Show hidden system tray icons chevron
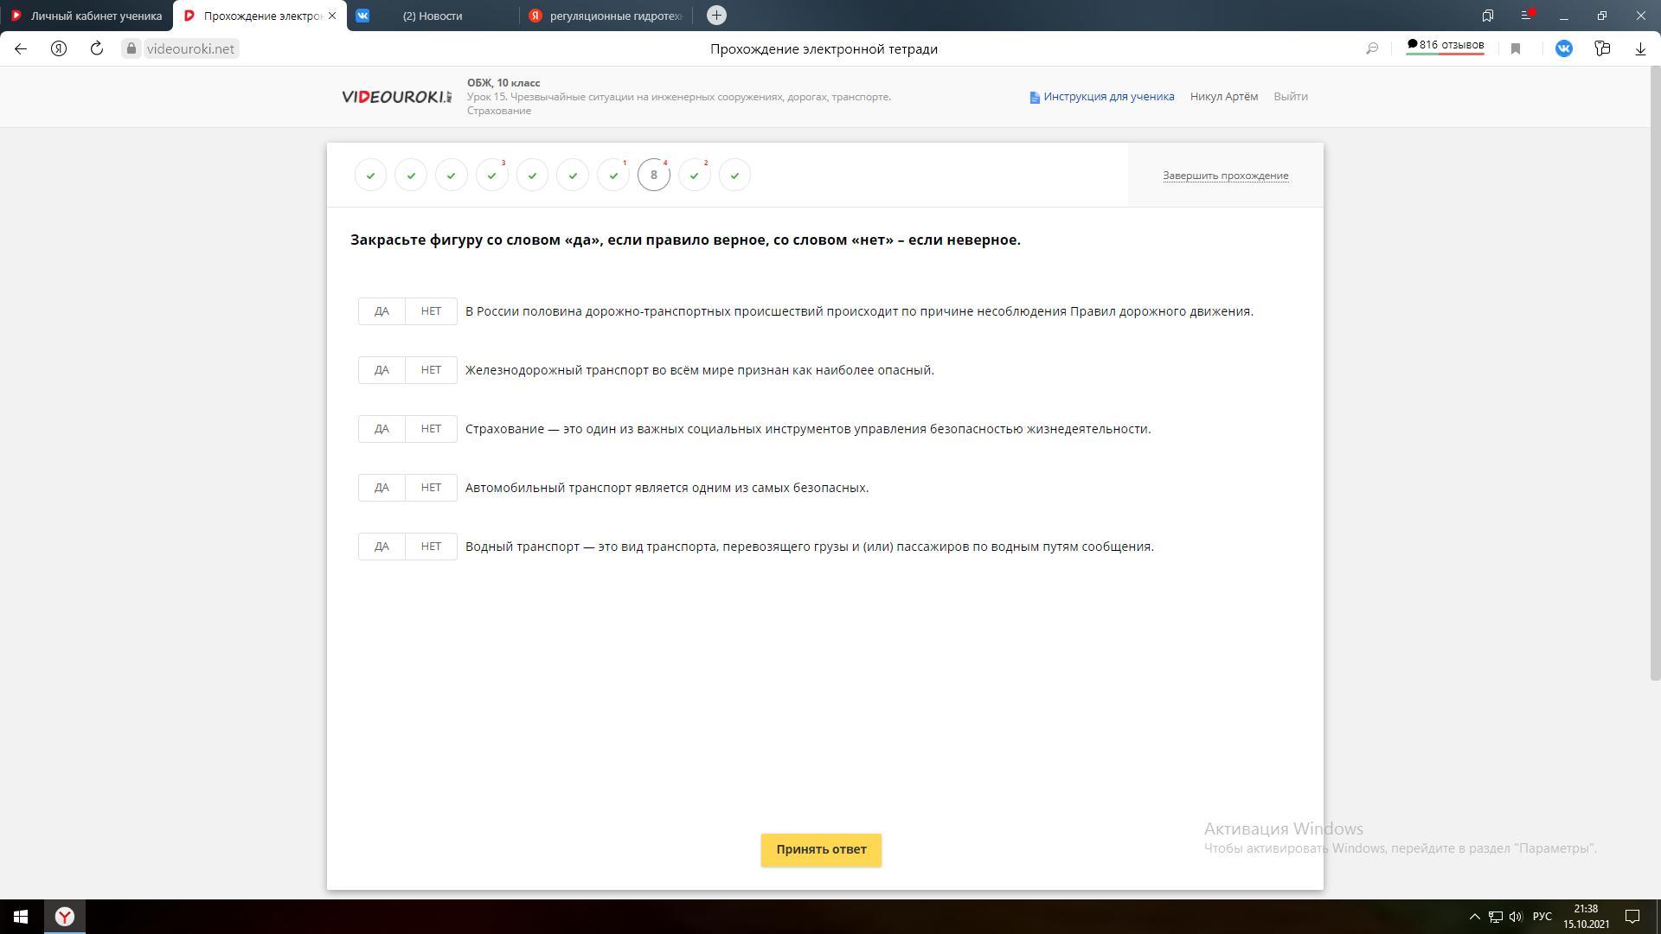This screenshot has width=1661, height=934. click(x=1474, y=917)
